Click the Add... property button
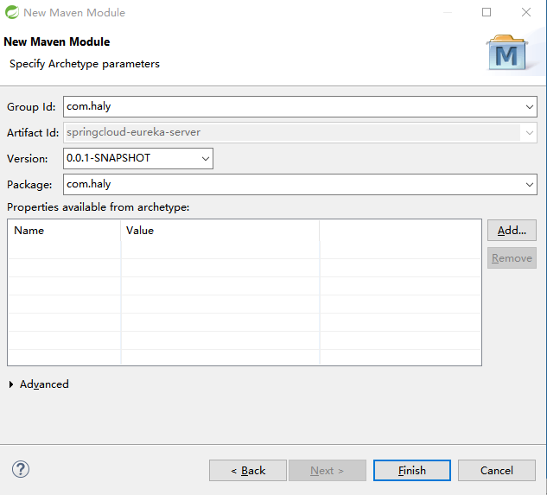The width and height of the screenshot is (547, 495). pos(512,231)
